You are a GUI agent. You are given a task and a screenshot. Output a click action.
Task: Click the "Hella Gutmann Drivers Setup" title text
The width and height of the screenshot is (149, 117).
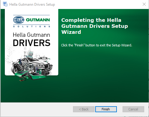pos(32,4)
